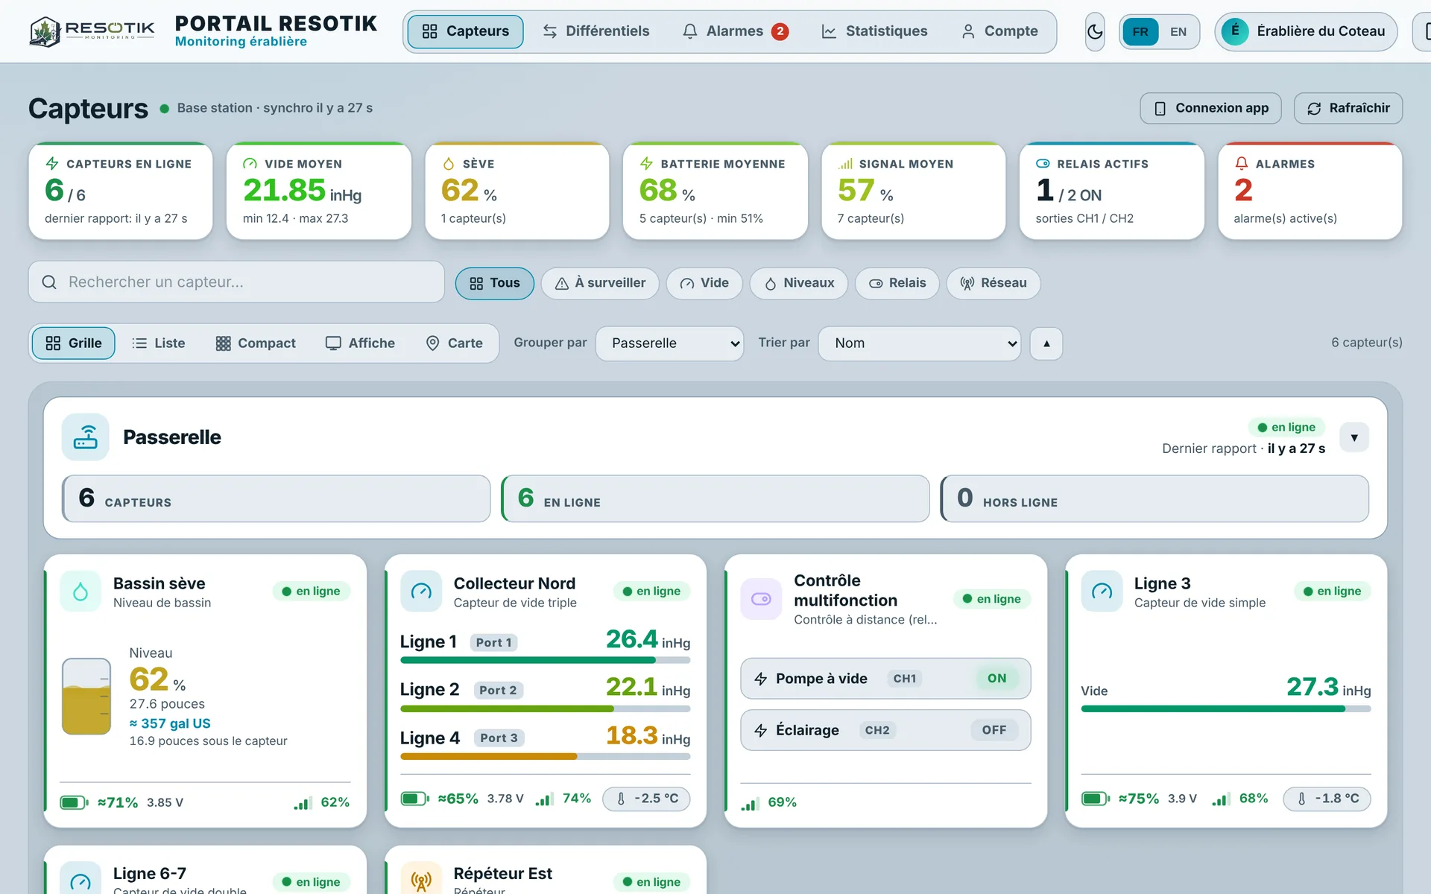Click the Ligne 1 vacuum progress bar
Screen dimensions: 1431x894
point(545,660)
